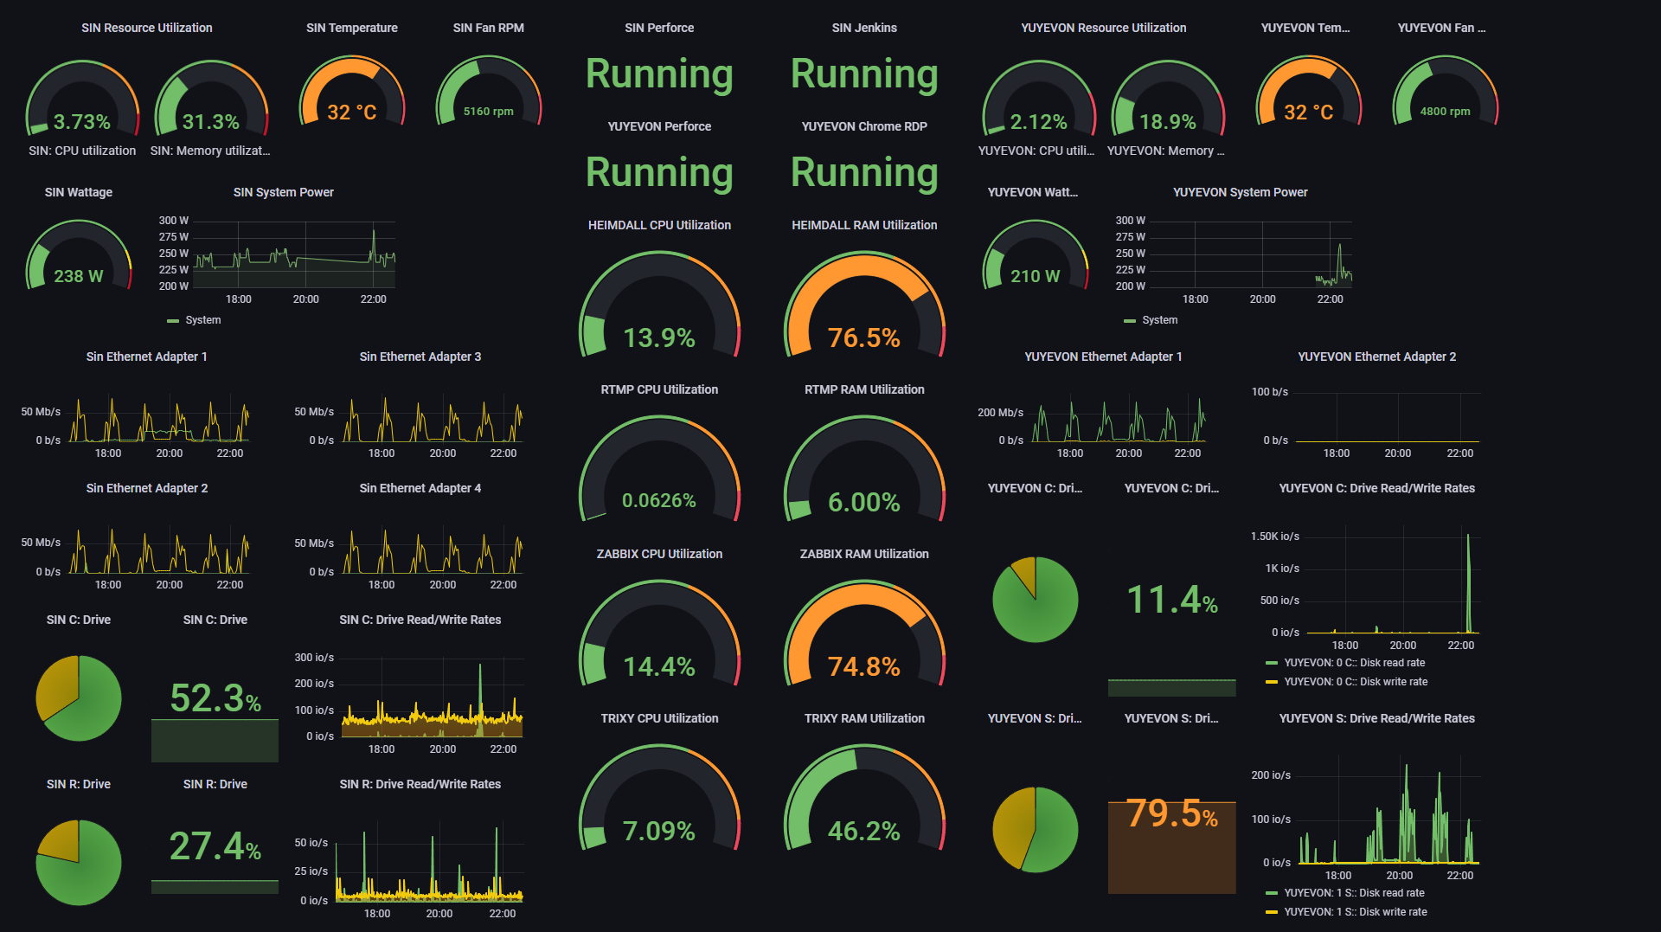Open the SIN Jenkins panel title
This screenshot has height=932, width=1661.
click(x=864, y=28)
